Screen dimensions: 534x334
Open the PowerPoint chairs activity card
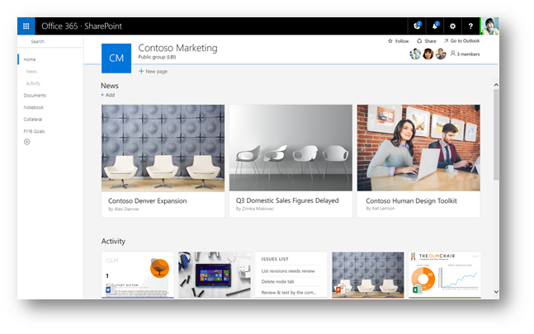[368, 275]
